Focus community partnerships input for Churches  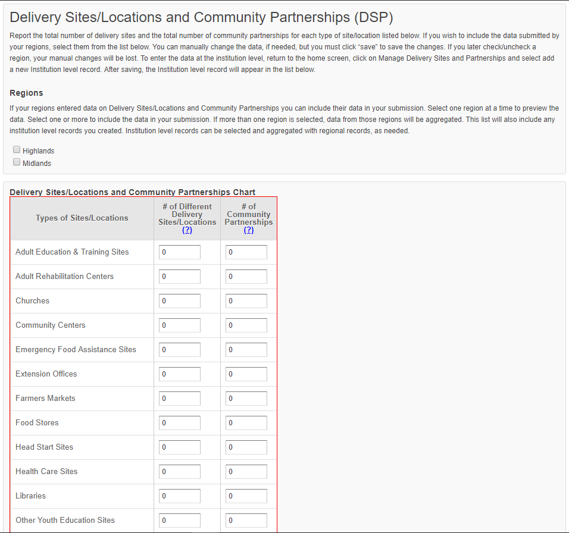point(246,301)
